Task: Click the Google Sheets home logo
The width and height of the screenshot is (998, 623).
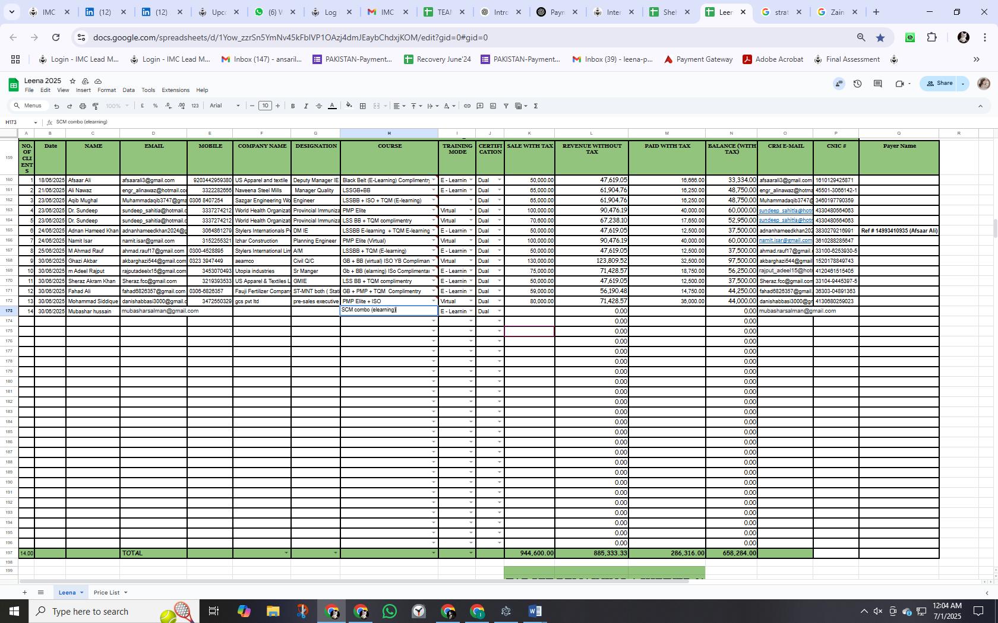Action: pyautogui.click(x=14, y=85)
